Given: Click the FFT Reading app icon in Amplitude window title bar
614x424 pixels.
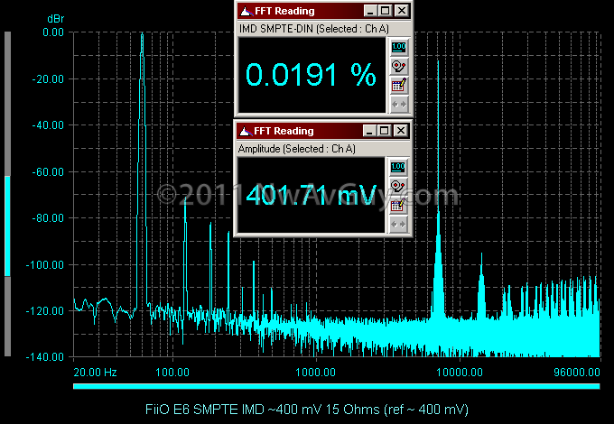Looking at the screenshot, I should [x=246, y=131].
